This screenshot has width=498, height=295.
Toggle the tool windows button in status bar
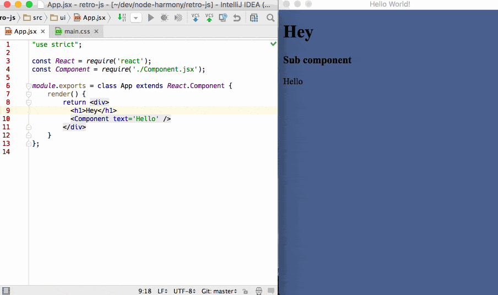6,291
